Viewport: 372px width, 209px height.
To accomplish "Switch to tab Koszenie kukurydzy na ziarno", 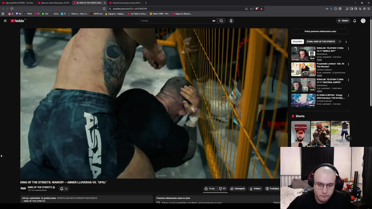I will point(125,3).
